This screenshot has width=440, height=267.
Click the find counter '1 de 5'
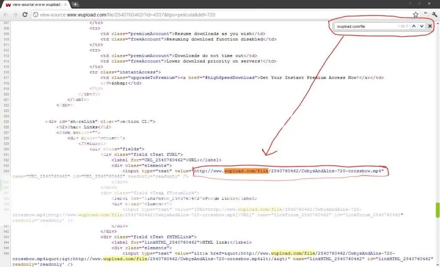[x=403, y=26]
